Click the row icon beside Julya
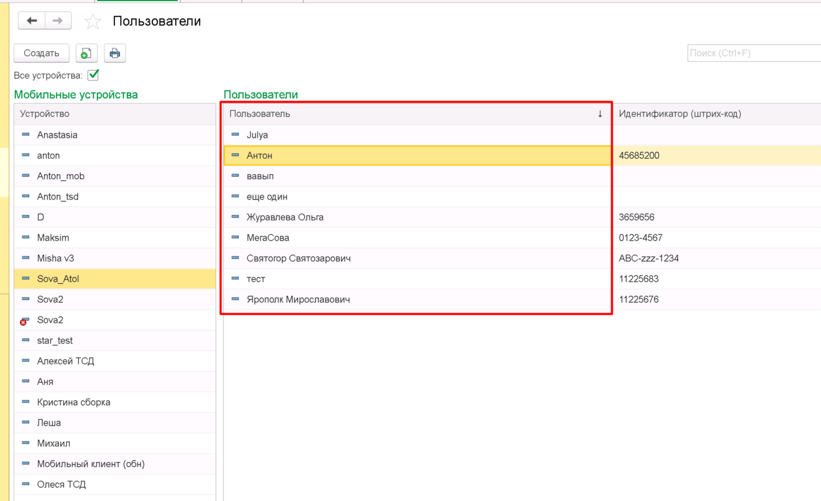 235,135
